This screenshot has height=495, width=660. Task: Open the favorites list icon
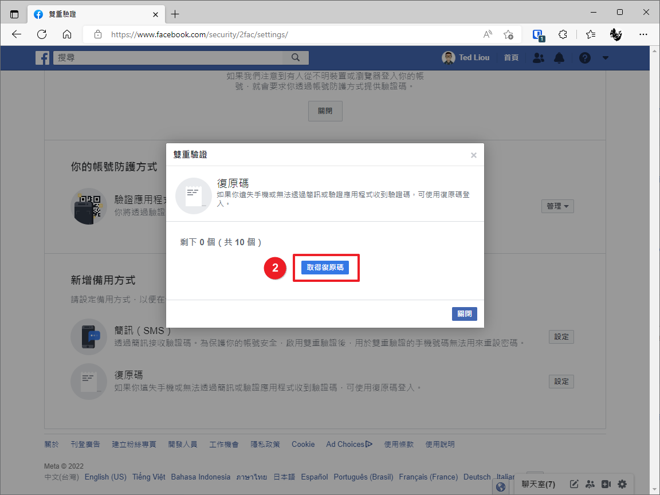coord(591,34)
